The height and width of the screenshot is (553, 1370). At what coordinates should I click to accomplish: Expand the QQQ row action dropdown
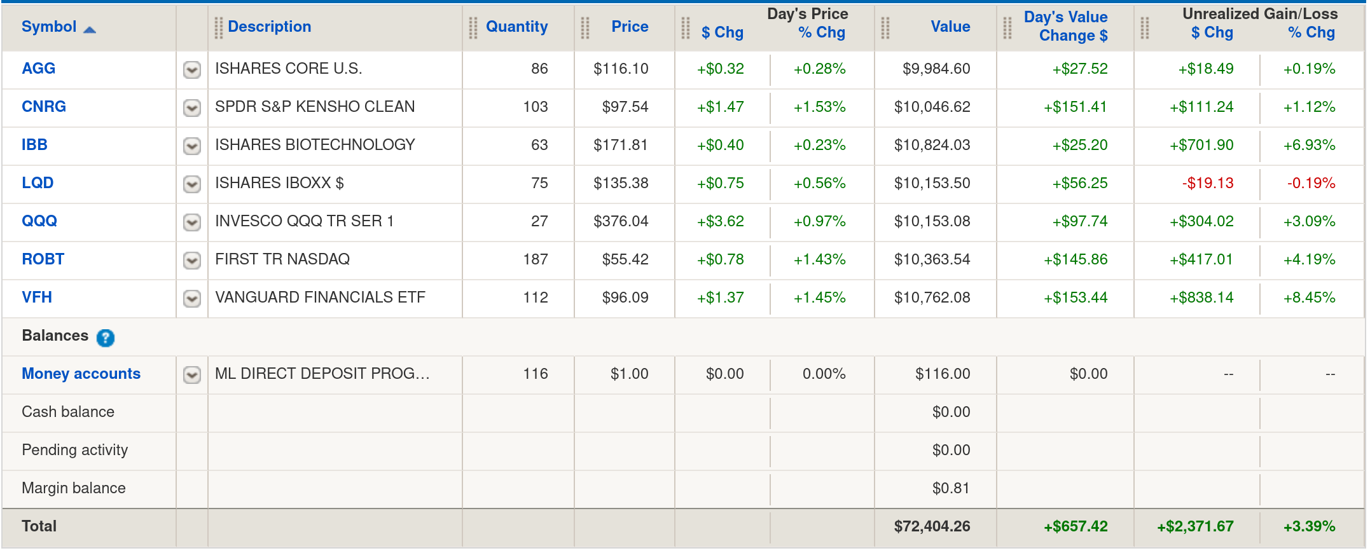[192, 222]
